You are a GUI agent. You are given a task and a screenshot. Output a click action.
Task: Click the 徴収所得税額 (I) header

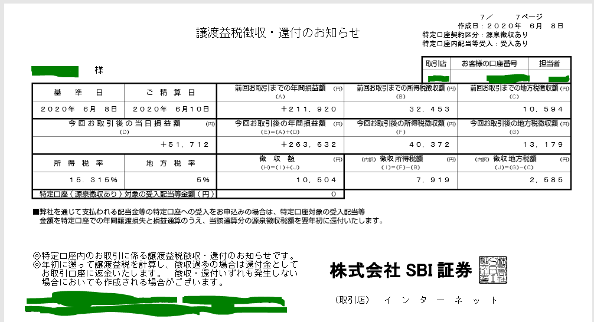pyautogui.click(x=401, y=163)
